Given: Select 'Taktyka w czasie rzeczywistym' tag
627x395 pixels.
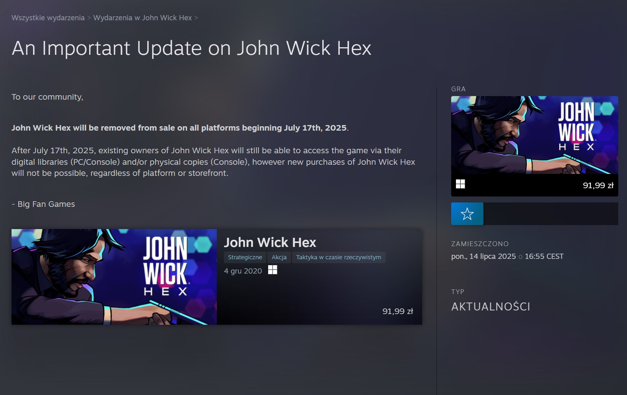Looking at the screenshot, I should pos(339,257).
